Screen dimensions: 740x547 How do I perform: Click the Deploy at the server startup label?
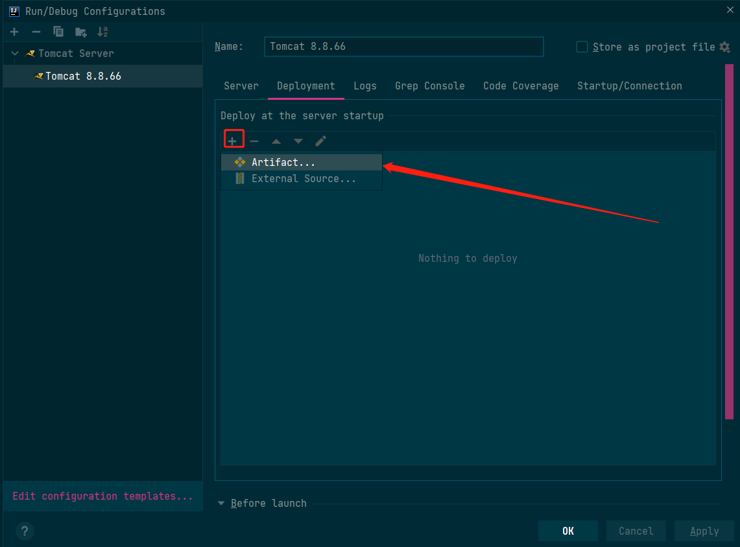302,115
